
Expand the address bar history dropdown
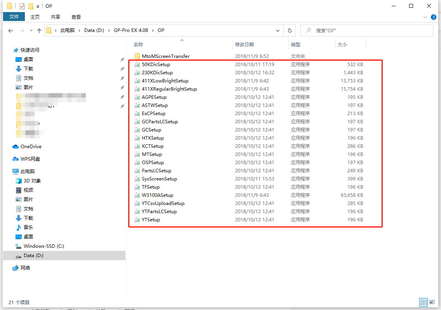click(x=277, y=30)
